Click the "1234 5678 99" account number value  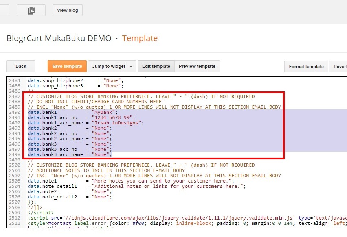tap(112, 117)
